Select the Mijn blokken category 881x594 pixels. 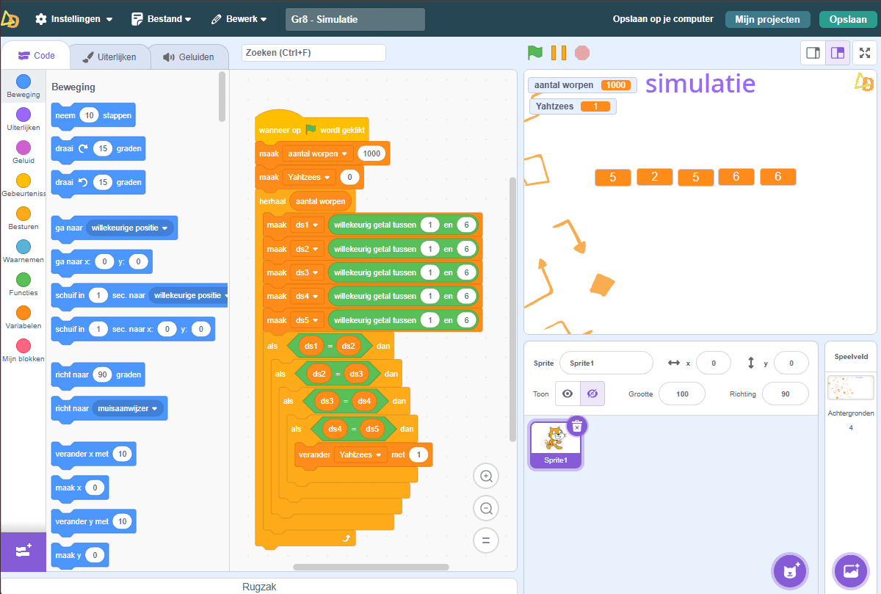(23, 350)
